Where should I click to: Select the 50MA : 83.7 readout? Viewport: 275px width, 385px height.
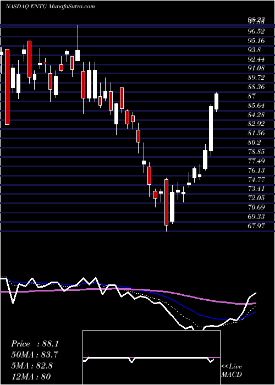tap(35, 355)
